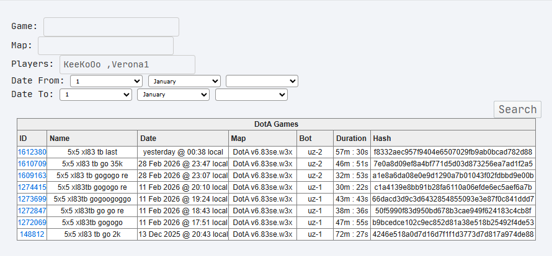552x256 pixels.
Task: Open game ID 1610709 link
Action: coord(33,164)
